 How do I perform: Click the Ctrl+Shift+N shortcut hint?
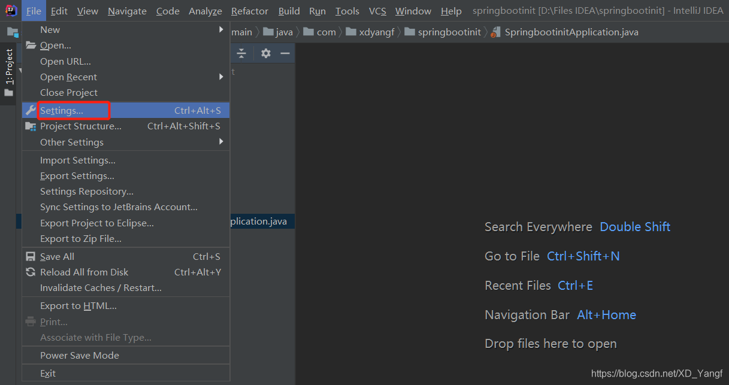583,256
